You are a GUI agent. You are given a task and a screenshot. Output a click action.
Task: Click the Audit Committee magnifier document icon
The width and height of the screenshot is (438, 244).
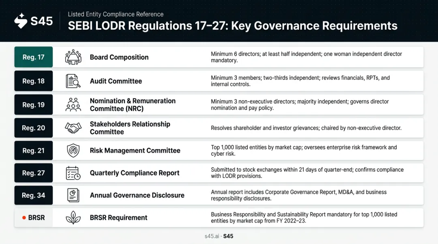tap(73, 81)
